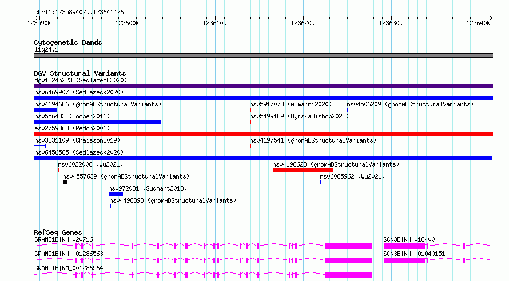509x281 pixels.
Task: Click large exon block of SCN3B NM_001040151
Action: pyautogui.click(x=404, y=260)
